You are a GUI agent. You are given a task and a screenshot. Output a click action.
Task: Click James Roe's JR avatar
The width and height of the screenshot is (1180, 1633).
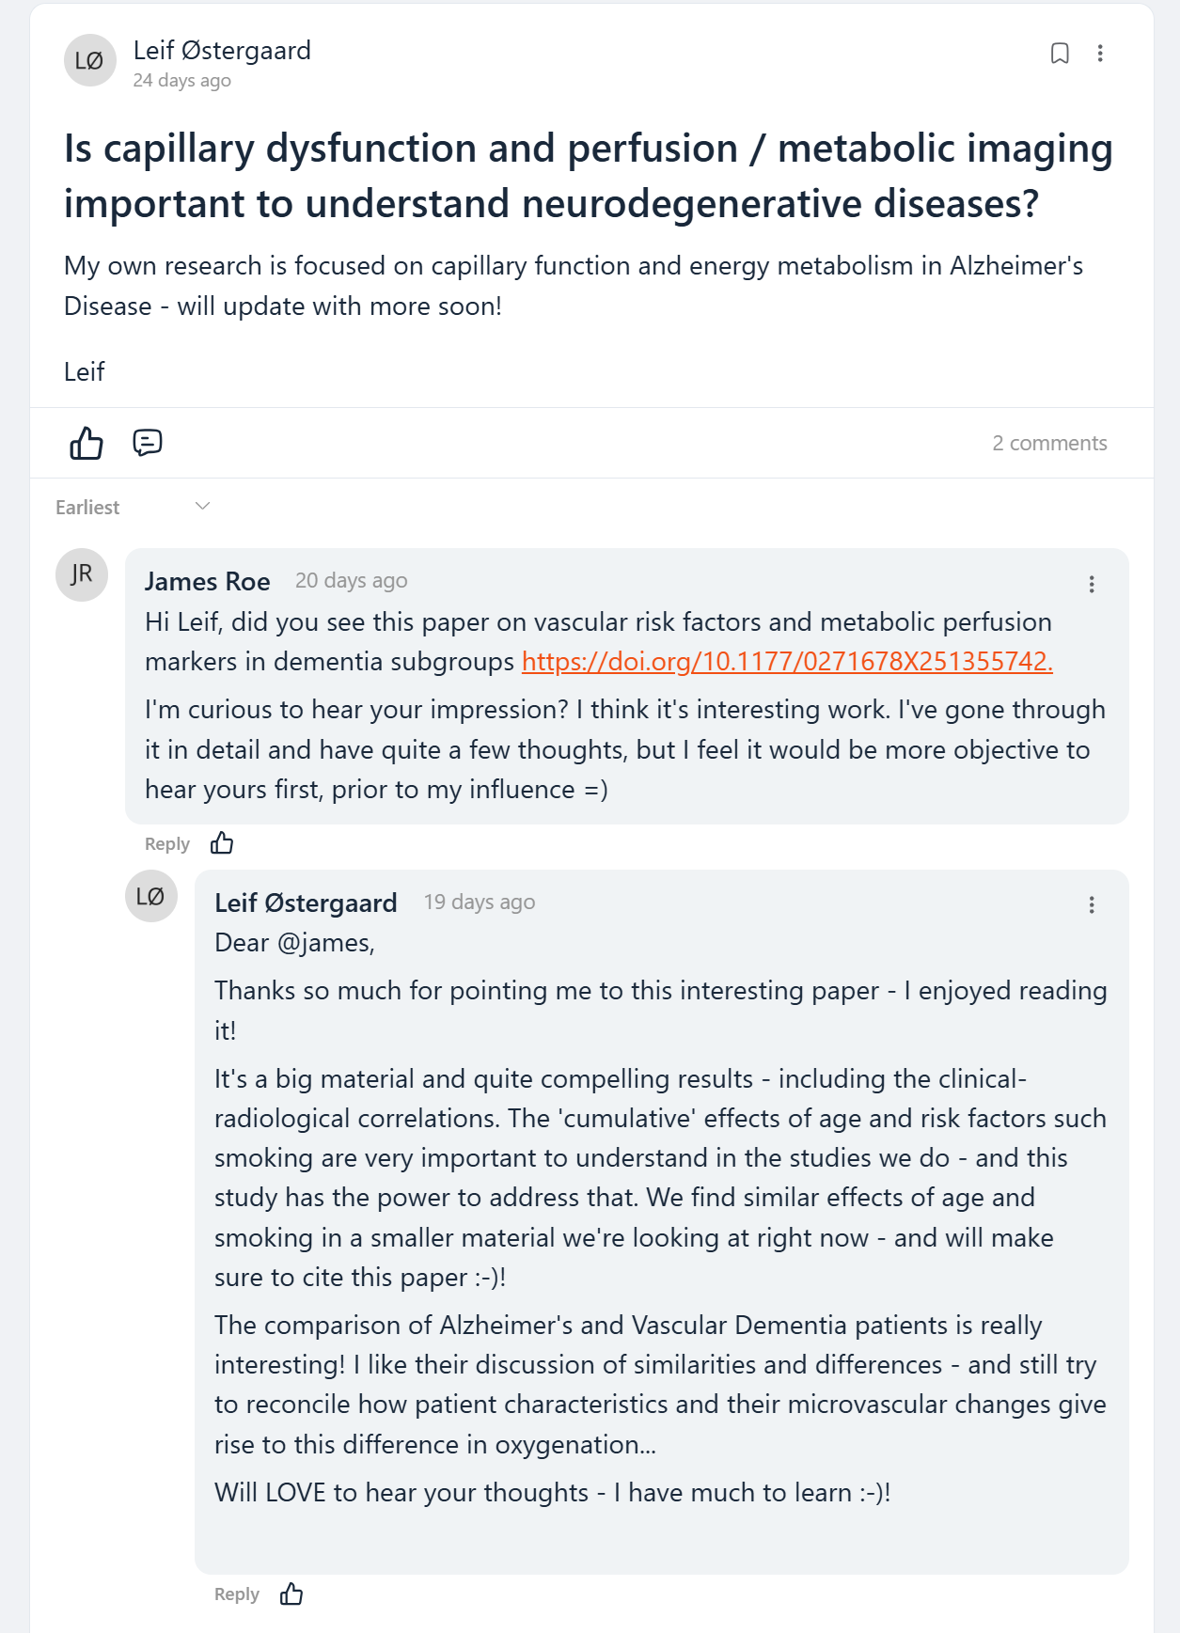point(82,574)
